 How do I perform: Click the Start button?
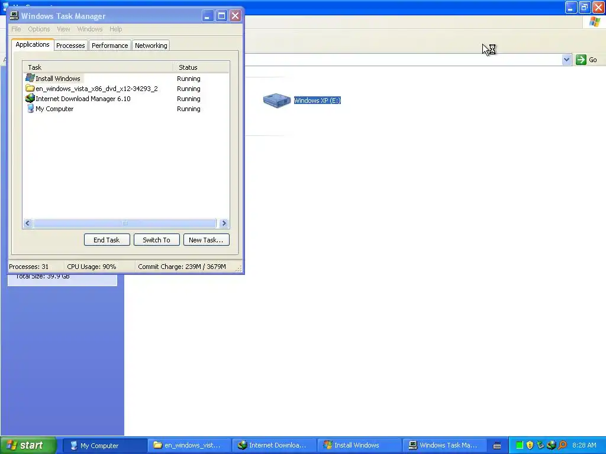(28, 445)
